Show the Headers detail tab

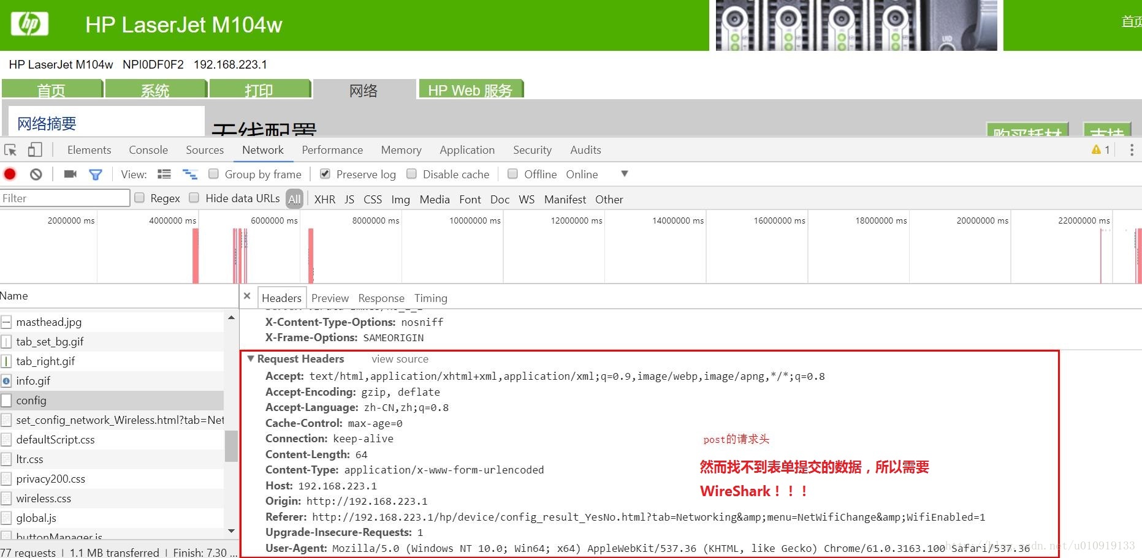(281, 298)
